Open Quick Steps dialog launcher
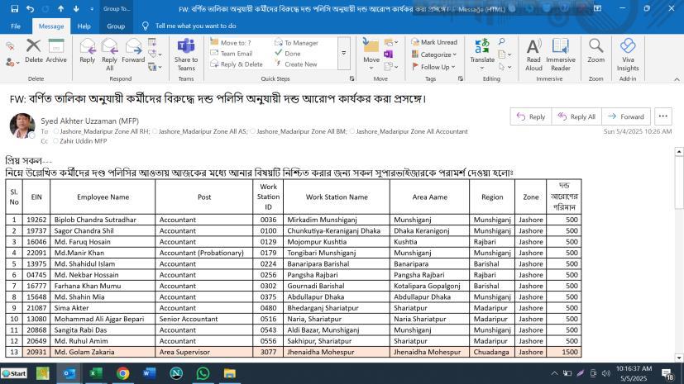The width and height of the screenshot is (684, 384). (x=352, y=78)
